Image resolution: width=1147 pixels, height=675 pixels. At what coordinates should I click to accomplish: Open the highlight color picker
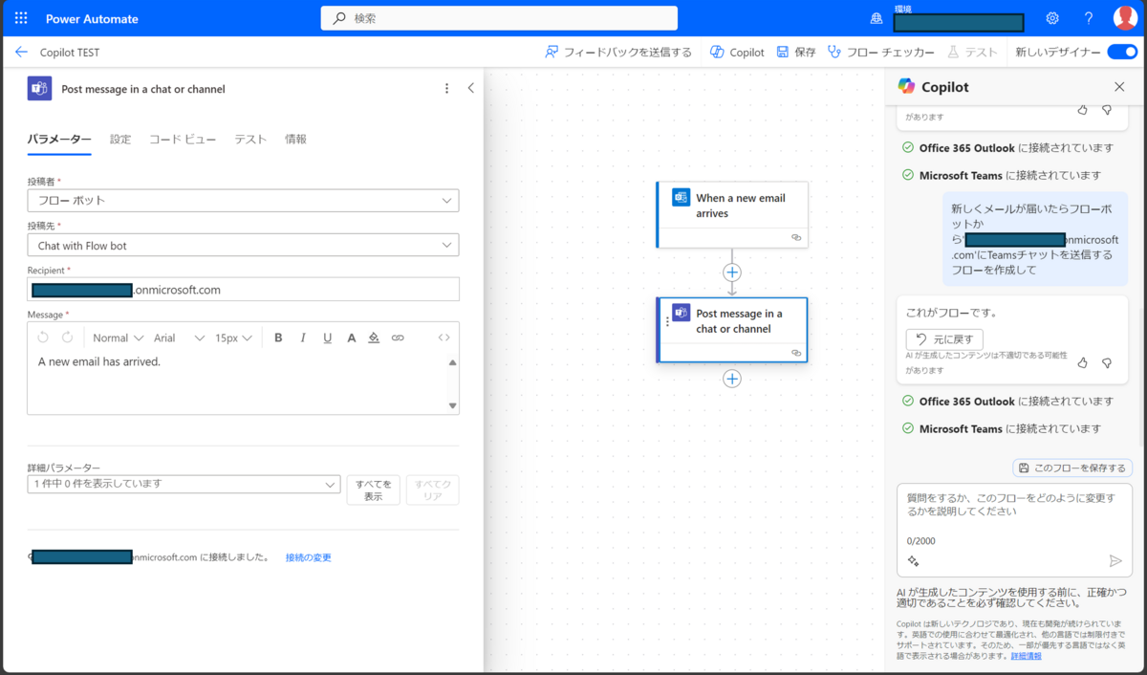tap(374, 337)
